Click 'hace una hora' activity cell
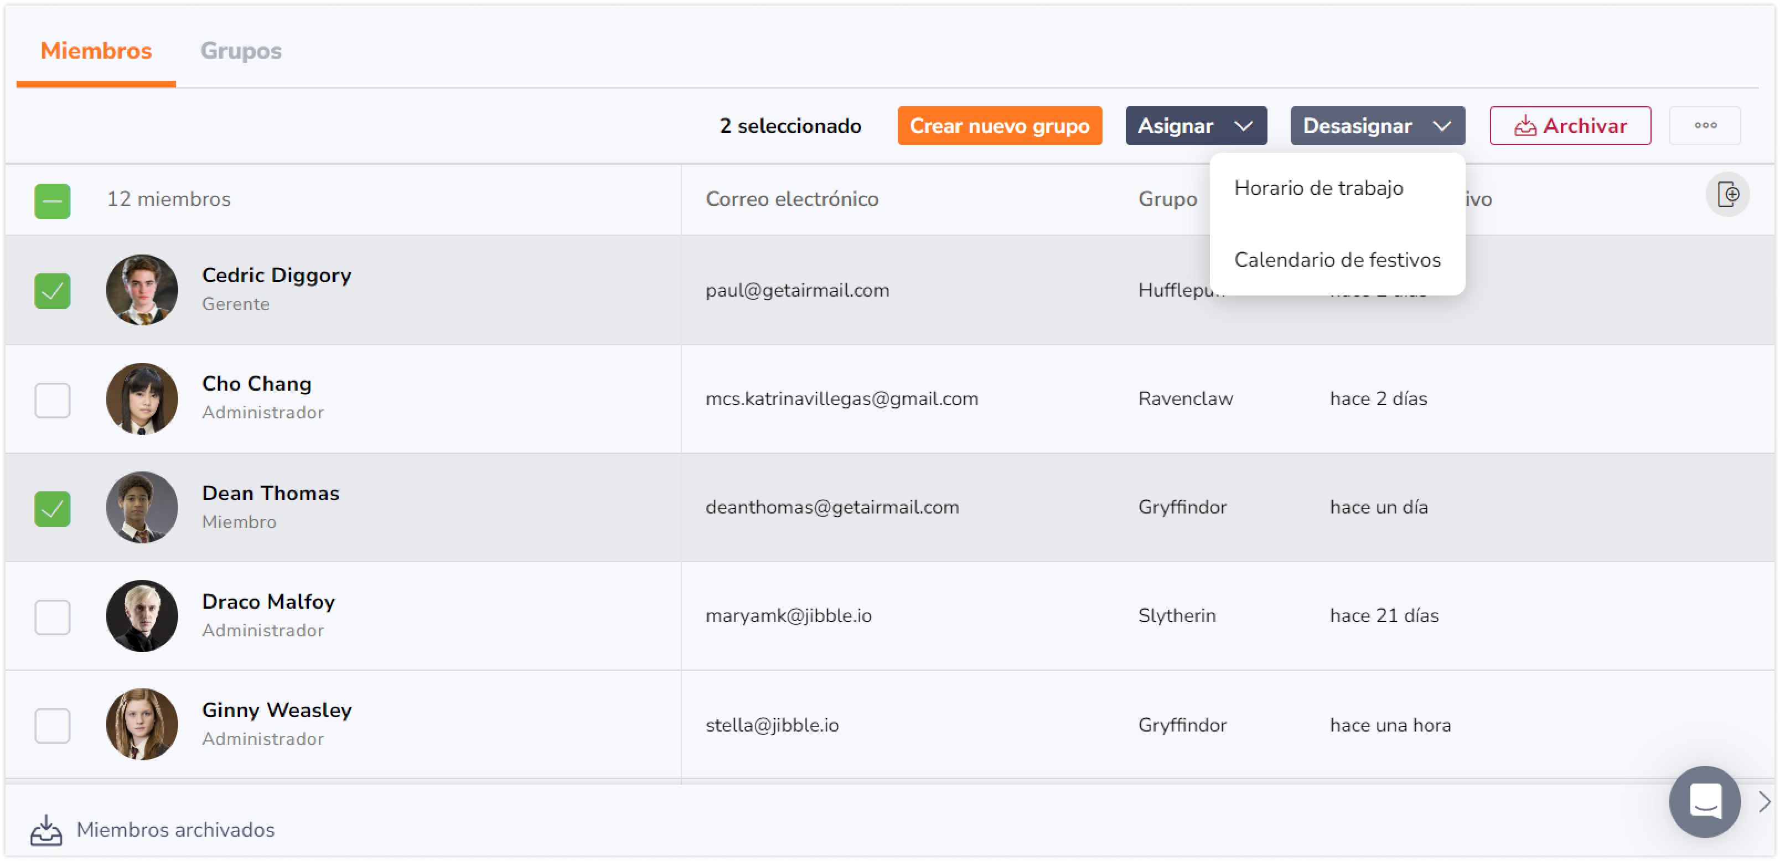 point(1390,724)
